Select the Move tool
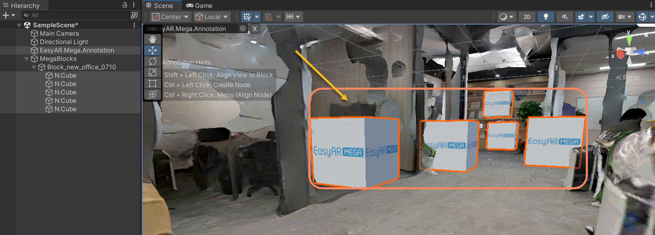 tap(153, 50)
